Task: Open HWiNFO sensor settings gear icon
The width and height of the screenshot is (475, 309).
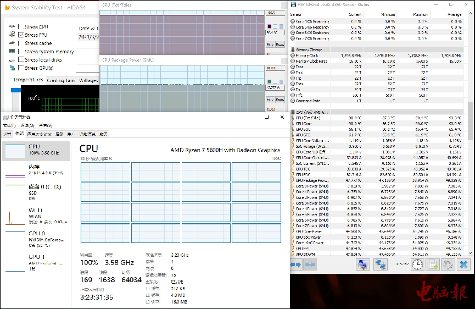Action: [448, 265]
